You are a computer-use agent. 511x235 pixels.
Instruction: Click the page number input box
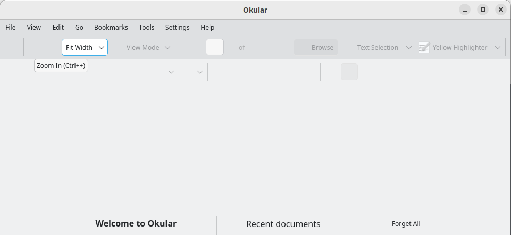215,47
